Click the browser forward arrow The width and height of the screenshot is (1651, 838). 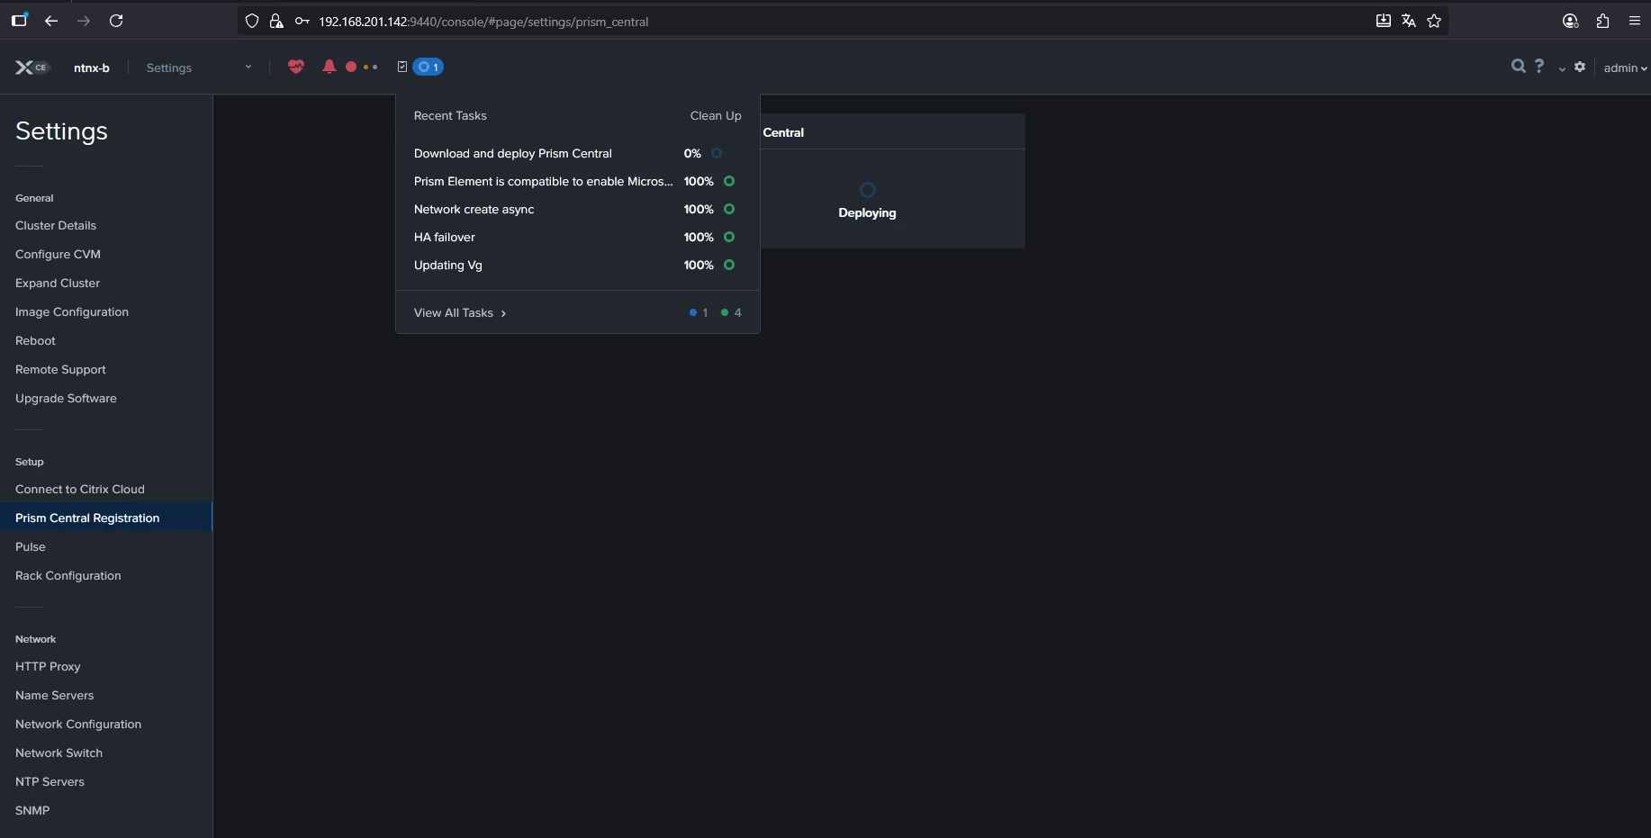(x=84, y=21)
